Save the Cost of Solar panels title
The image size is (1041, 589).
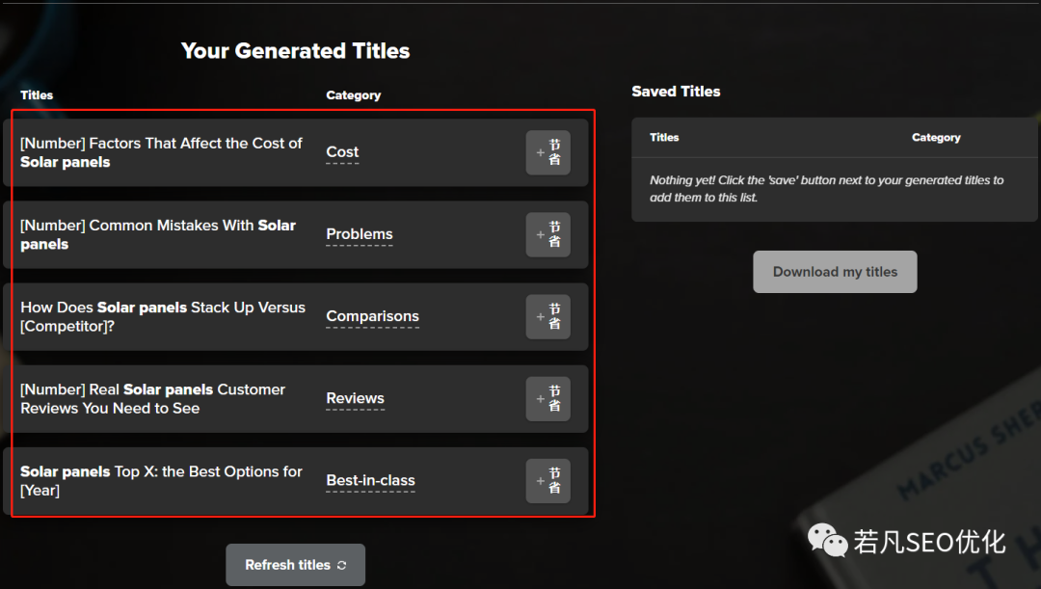(x=547, y=152)
